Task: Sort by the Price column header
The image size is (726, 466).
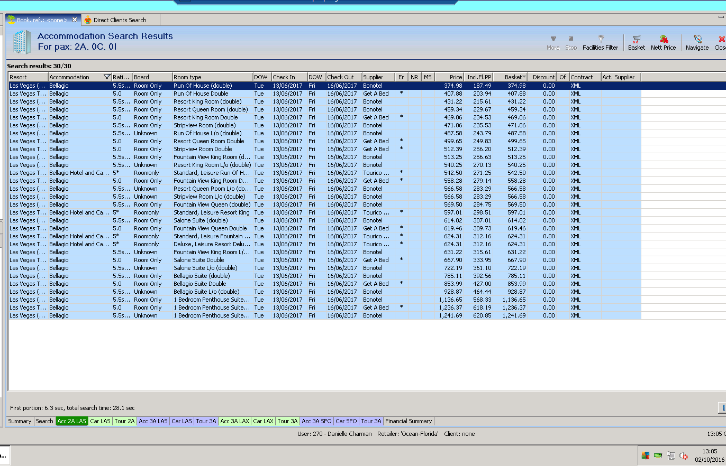Action: pyautogui.click(x=450, y=77)
